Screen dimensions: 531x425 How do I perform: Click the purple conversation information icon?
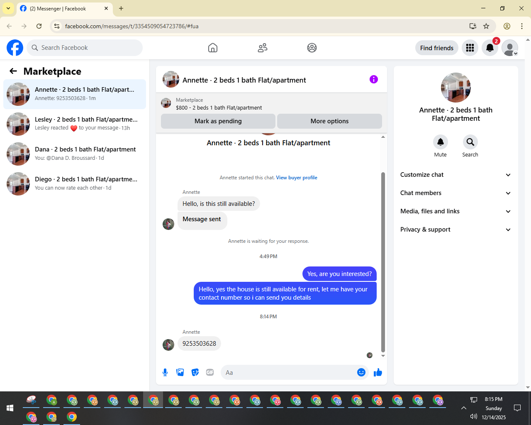374,79
